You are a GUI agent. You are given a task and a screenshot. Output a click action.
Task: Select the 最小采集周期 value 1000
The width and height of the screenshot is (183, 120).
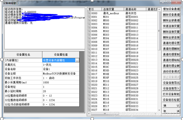[x=61, y=82]
